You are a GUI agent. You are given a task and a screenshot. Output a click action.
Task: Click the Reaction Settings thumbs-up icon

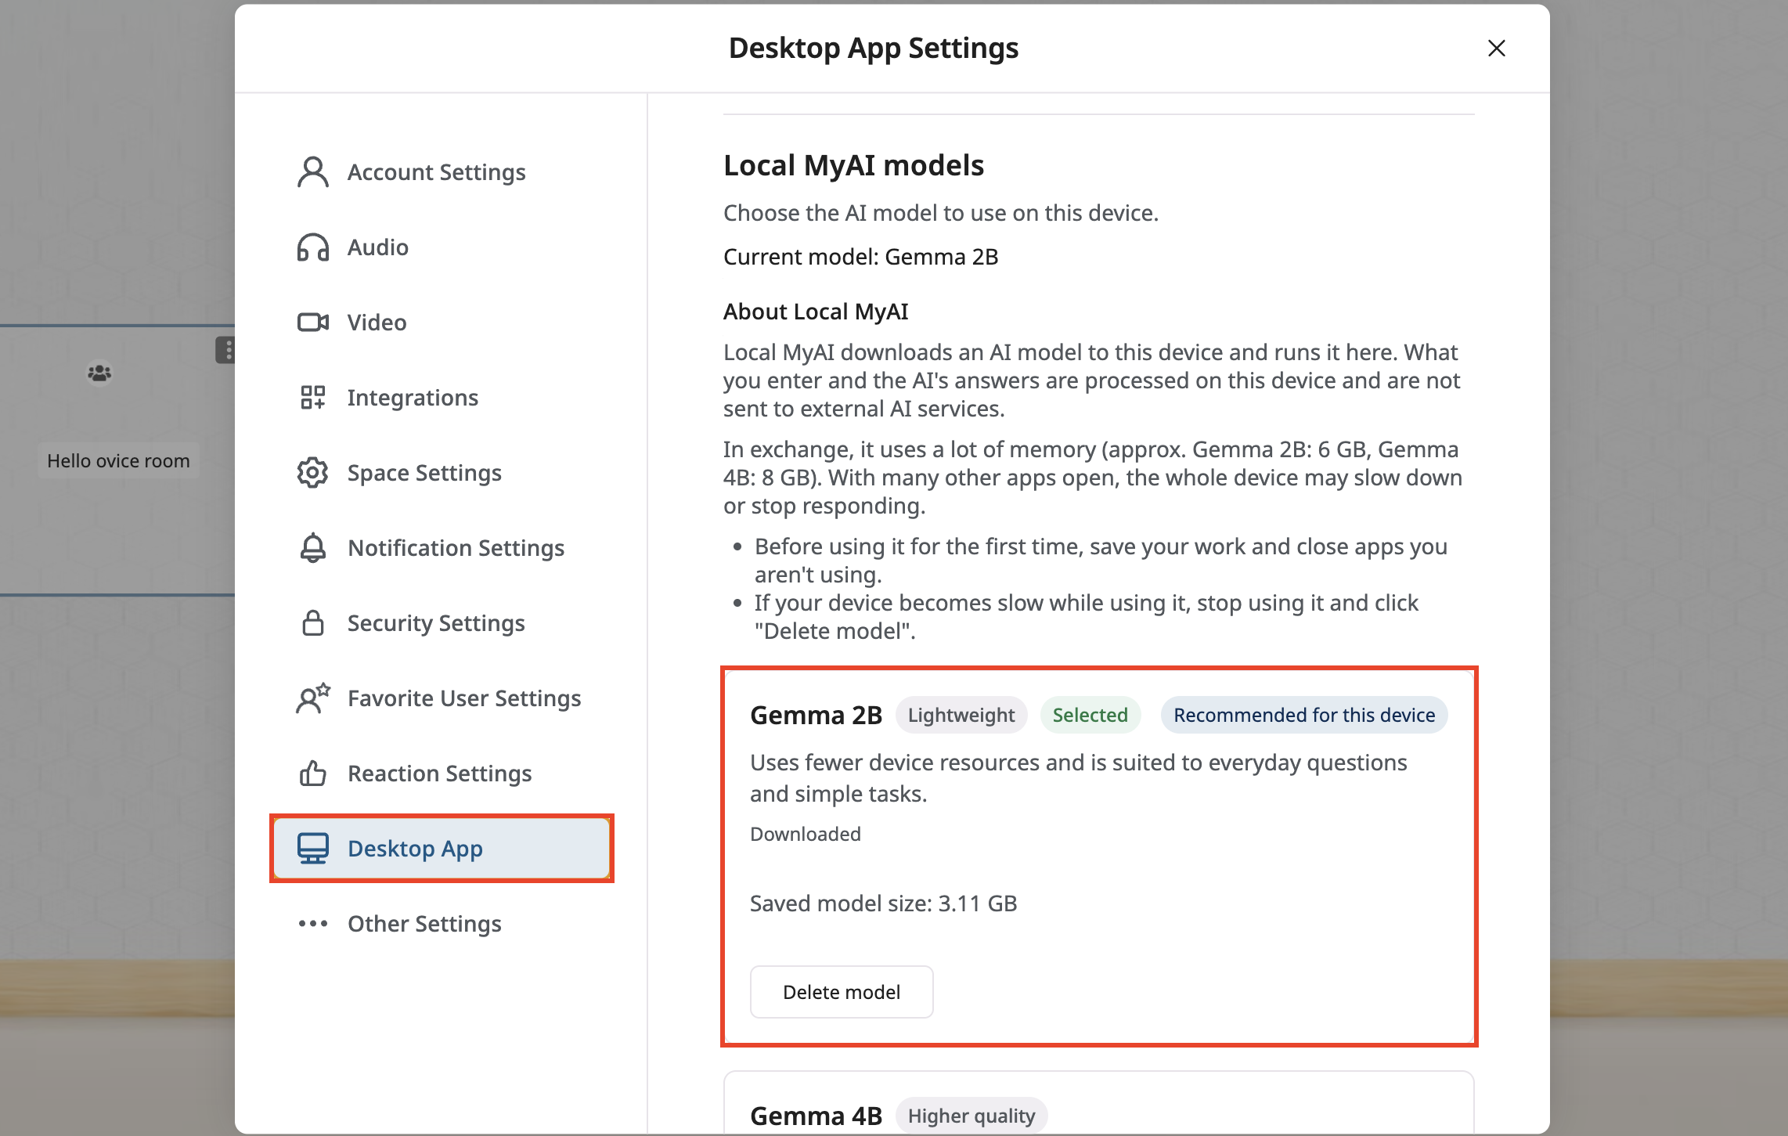(313, 774)
